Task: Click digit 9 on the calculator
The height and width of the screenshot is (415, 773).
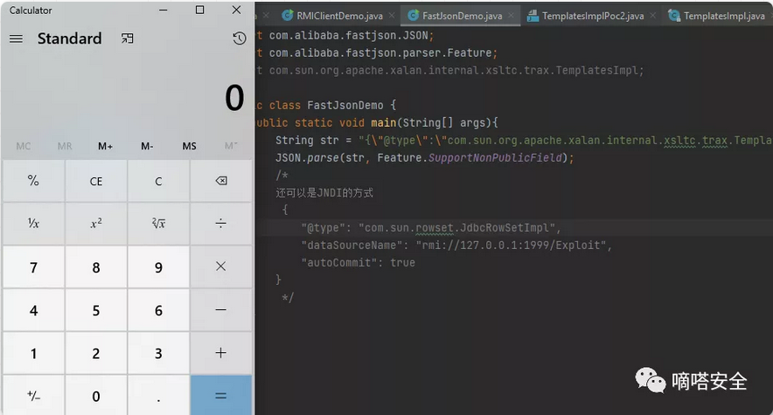Action: click(x=158, y=266)
